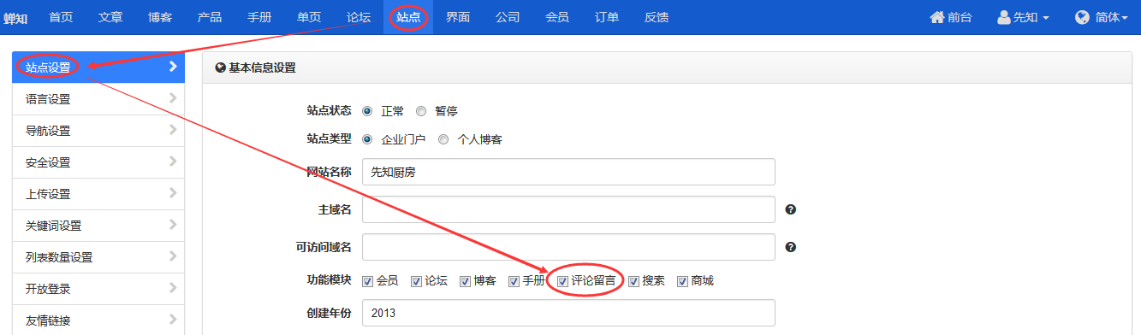This screenshot has height=335, width=1141.
Task: Select the 个人博客 site type radio button
Action: 443,139
